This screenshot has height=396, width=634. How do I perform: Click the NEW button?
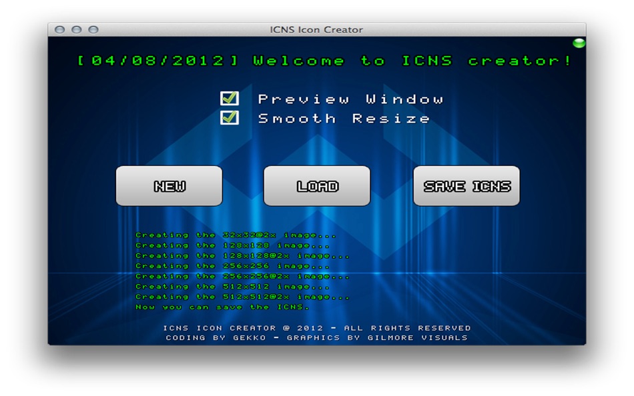pos(169,186)
